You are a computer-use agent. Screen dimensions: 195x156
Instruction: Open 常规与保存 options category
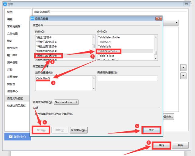pos(14,26)
